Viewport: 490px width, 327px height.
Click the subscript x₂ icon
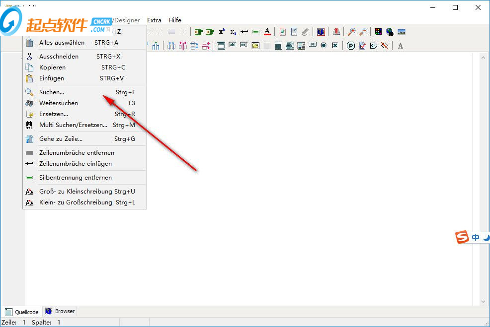233,32
